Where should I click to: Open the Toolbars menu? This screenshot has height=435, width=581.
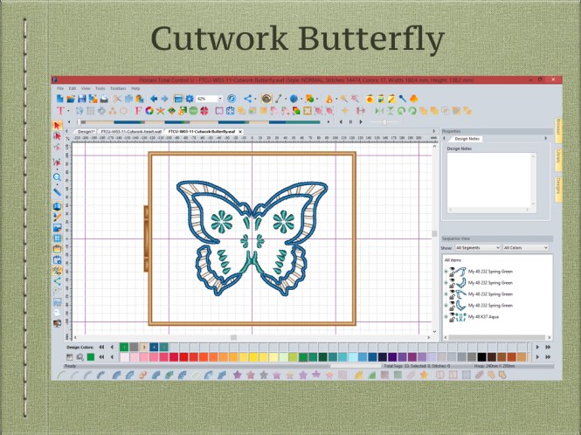(x=118, y=88)
